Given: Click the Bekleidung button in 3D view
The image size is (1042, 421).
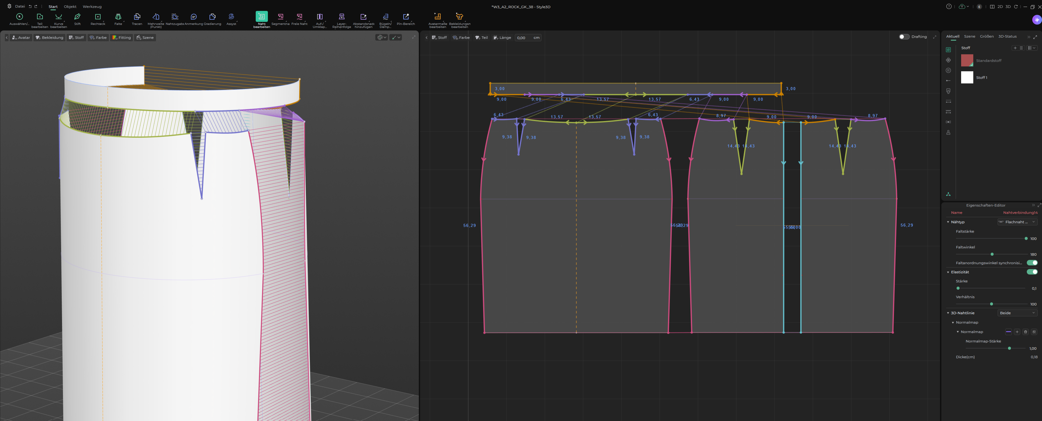Looking at the screenshot, I should [x=49, y=38].
